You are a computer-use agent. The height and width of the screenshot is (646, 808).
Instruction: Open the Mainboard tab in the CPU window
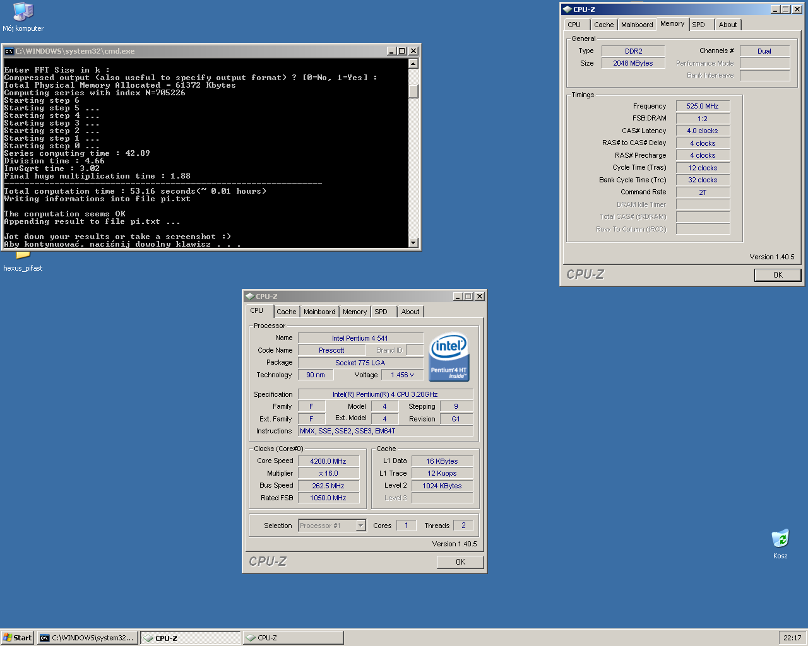[x=319, y=312]
